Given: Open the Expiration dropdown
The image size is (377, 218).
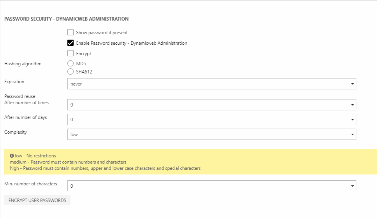Looking at the screenshot, I should point(211,84).
